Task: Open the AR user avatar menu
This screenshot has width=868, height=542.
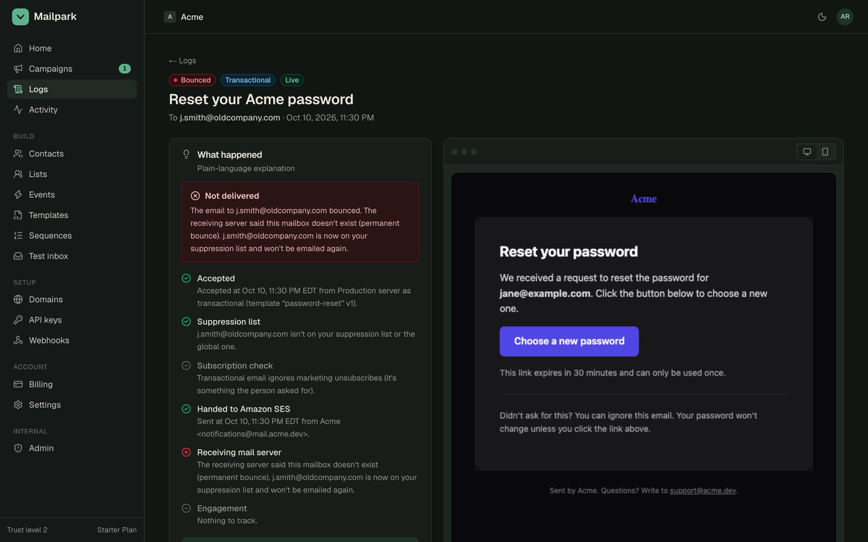Action: tap(845, 17)
